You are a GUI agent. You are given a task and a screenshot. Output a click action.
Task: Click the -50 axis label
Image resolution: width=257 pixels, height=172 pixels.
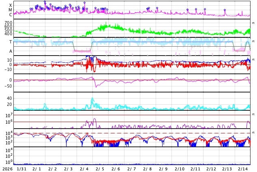(7, 86)
